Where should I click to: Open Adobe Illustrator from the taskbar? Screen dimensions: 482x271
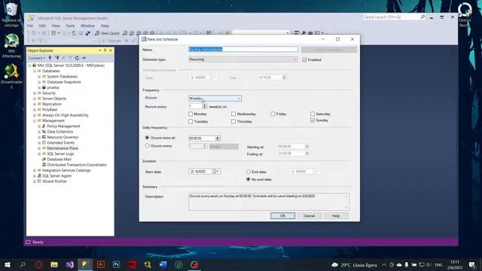tap(100, 264)
